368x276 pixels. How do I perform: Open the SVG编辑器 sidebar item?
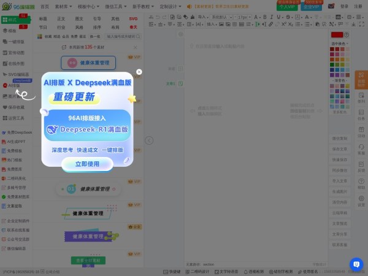(x=17, y=74)
